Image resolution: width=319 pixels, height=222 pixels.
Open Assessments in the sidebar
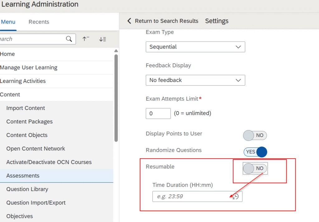click(x=23, y=176)
